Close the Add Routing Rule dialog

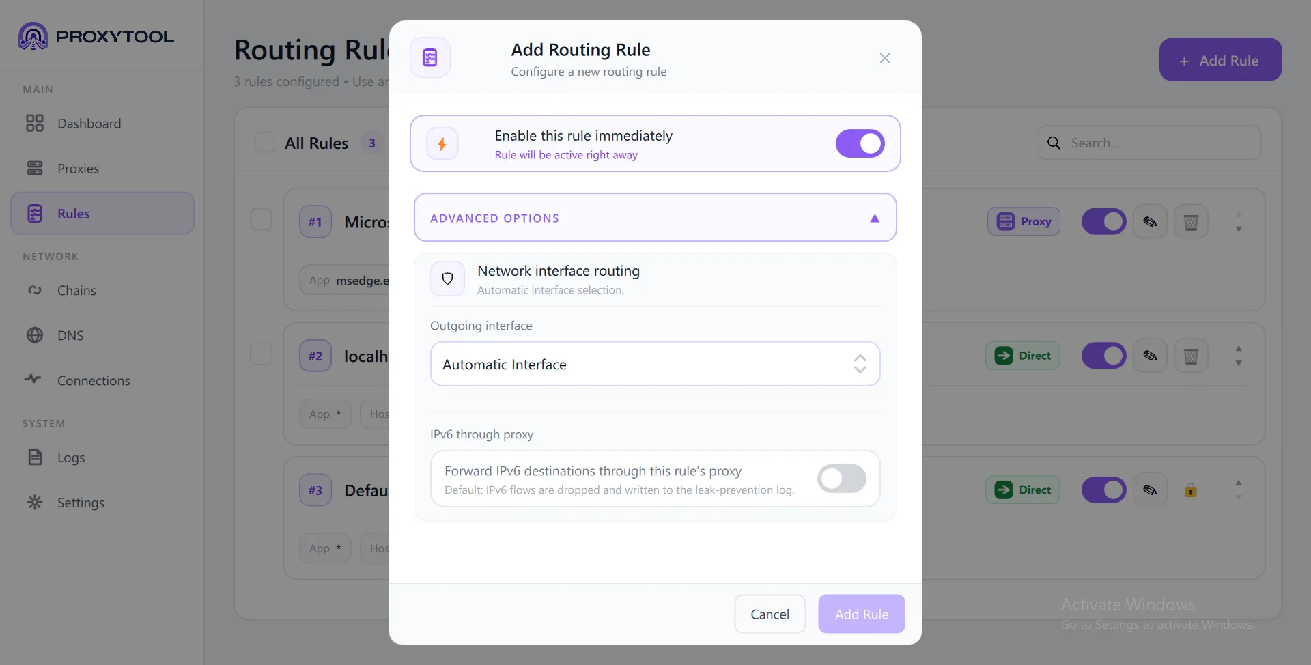coord(885,58)
